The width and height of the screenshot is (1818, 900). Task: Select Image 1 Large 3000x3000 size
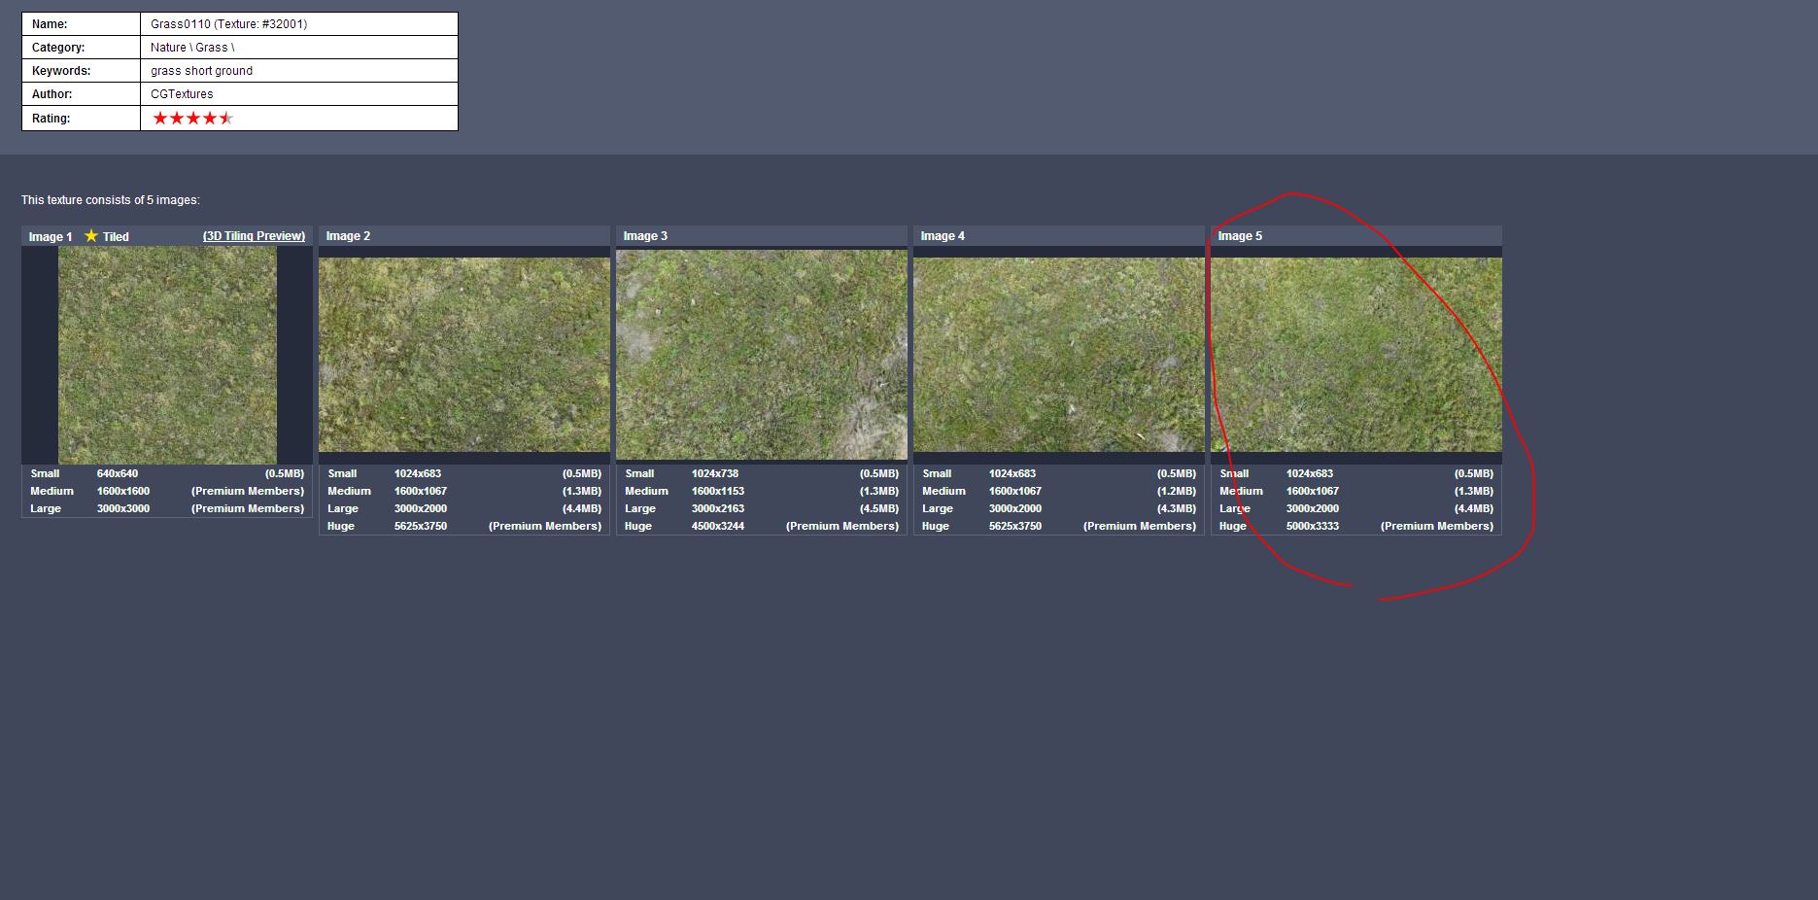click(x=123, y=509)
